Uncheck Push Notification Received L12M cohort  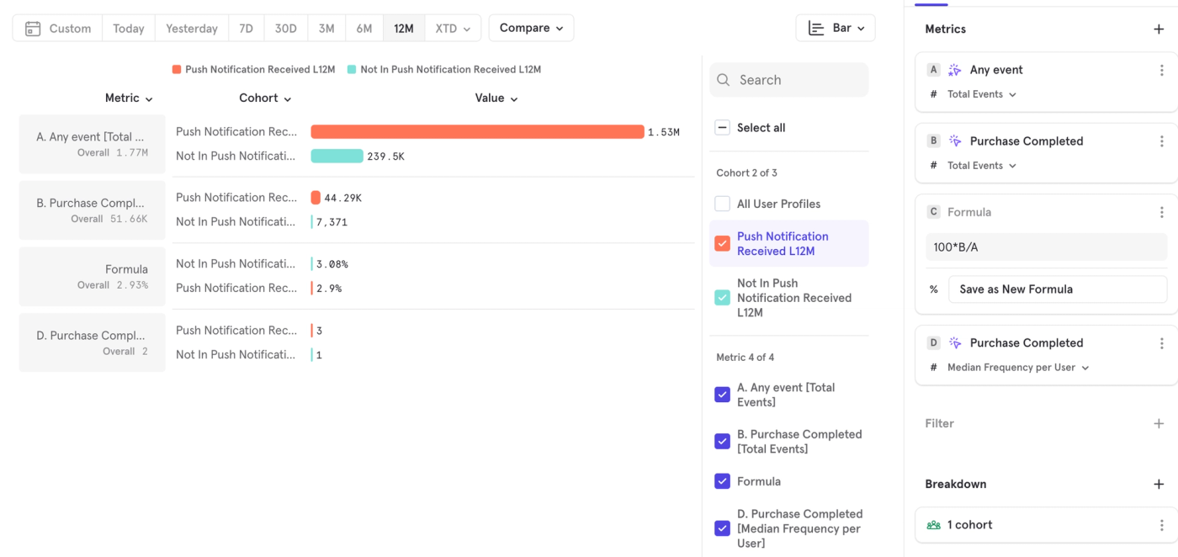pos(722,243)
